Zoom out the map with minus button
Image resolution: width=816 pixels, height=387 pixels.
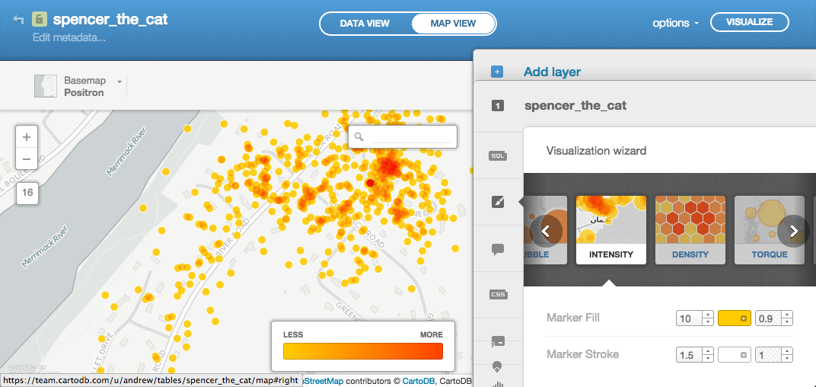27,159
